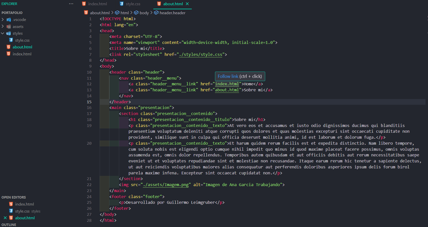Click Follow link in the tooltip
The width and height of the screenshot is (428, 227).
228,76
